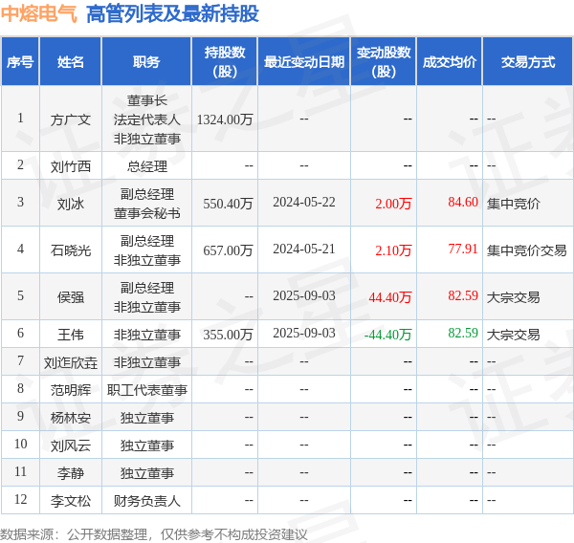Viewport: 574px width, 543px height.
Task: Click the date 2024-05-21
Action: point(304,249)
